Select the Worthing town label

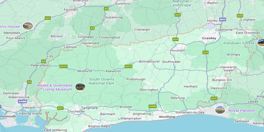[x=167, y=117]
